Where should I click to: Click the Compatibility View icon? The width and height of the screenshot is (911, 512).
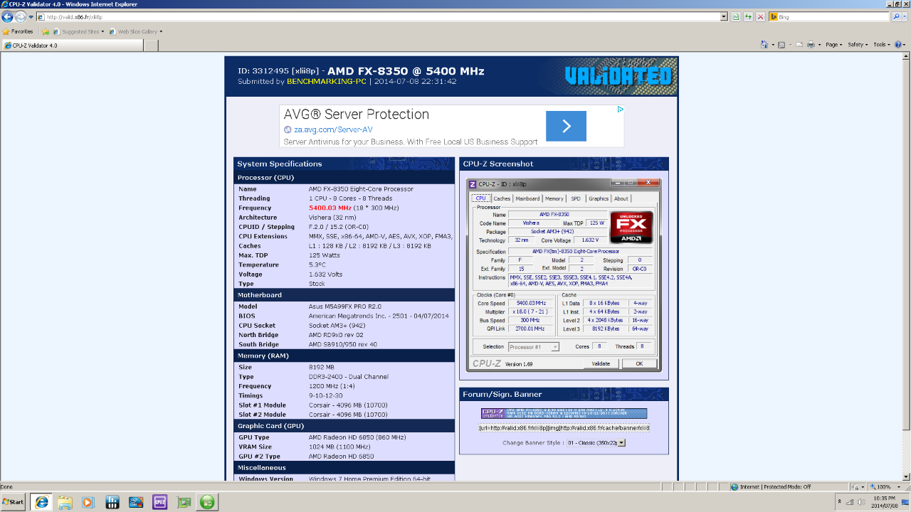(736, 16)
